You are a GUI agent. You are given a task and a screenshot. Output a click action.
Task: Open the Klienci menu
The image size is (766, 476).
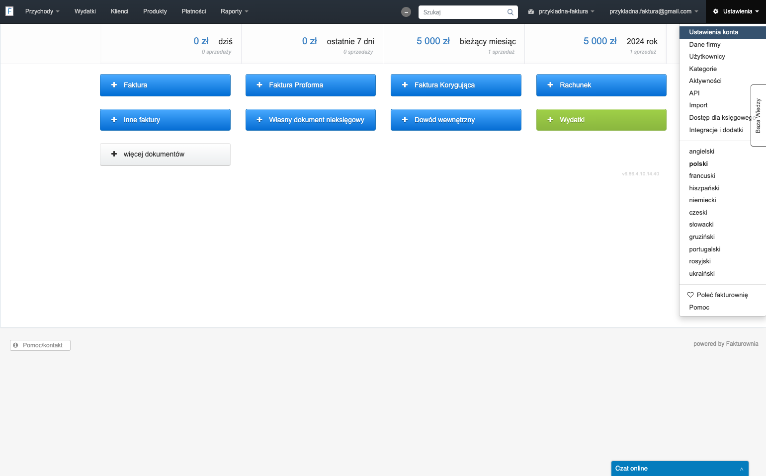119,11
